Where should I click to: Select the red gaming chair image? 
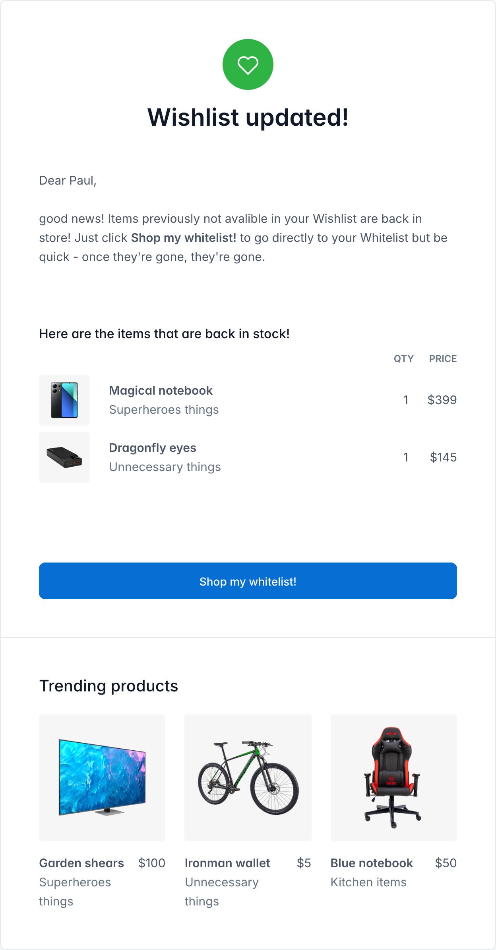(393, 777)
